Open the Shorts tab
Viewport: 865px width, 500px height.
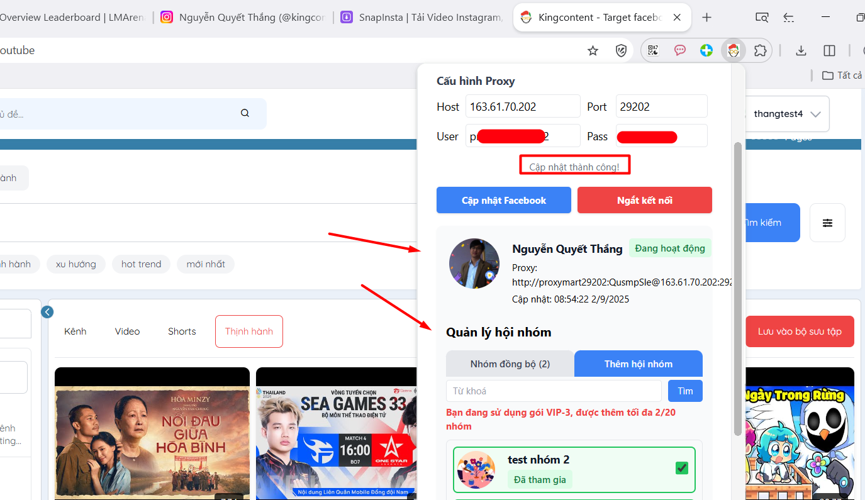pos(182,331)
